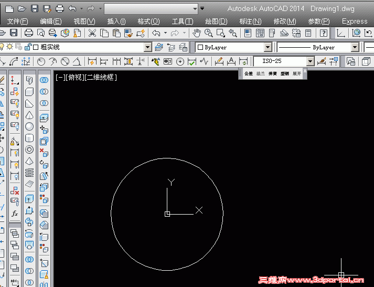Click the Open folder icon in quick access
Screen dimensions: 374x287
(x=22, y=9)
